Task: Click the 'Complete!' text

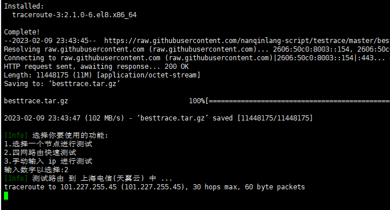Action: click(22, 32)
